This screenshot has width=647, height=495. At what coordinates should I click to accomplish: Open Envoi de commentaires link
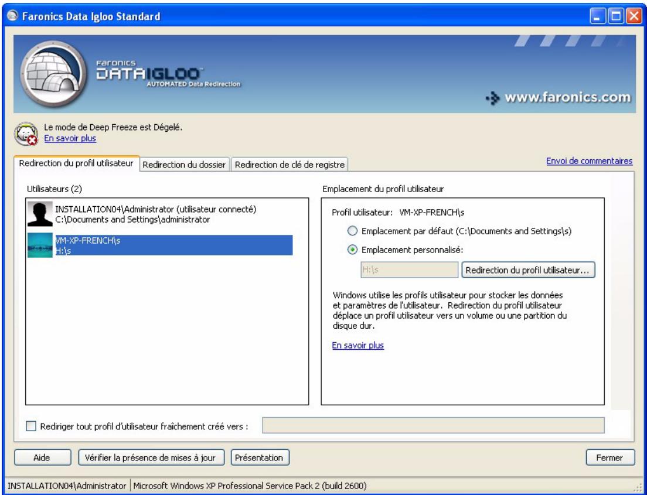(589, 161)
